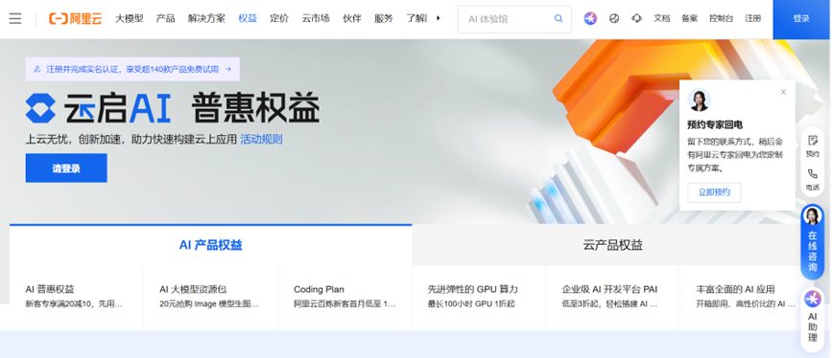Open the 大模型 menu
Screen dimensions: 832x358
click(x=130, y=18)
